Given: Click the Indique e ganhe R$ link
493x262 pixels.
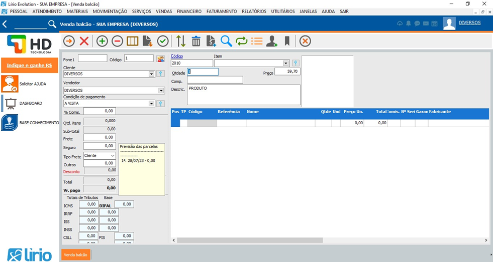Looking at the screenshot, I should point(29,65).
